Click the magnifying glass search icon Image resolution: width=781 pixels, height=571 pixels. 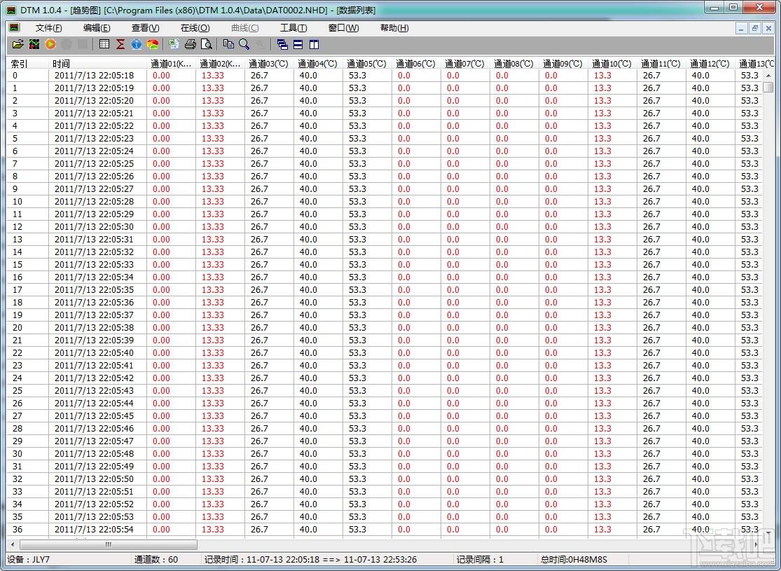click(x=244, y=44)
